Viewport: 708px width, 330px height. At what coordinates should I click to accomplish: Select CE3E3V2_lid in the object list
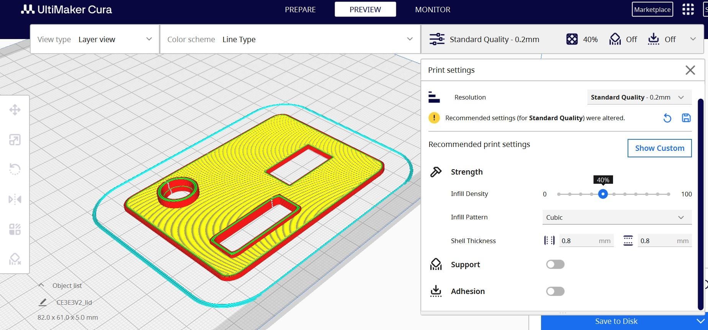pyautogui.click(x=74, y=302)
